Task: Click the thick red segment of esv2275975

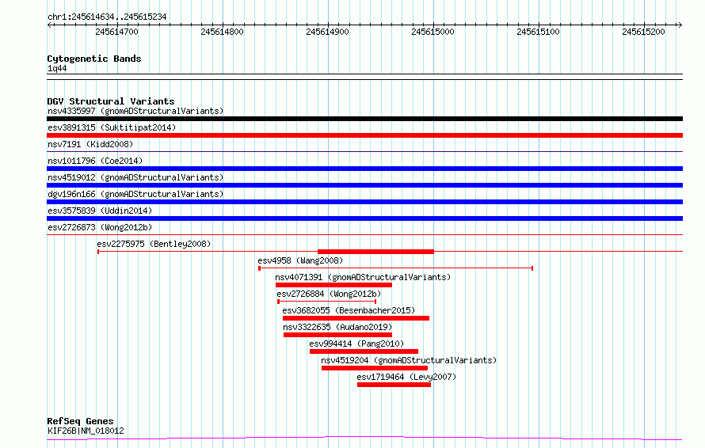Action: click(376, 252)
